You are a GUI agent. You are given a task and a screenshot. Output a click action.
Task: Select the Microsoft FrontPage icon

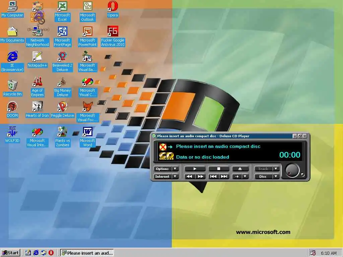point(62,36)
